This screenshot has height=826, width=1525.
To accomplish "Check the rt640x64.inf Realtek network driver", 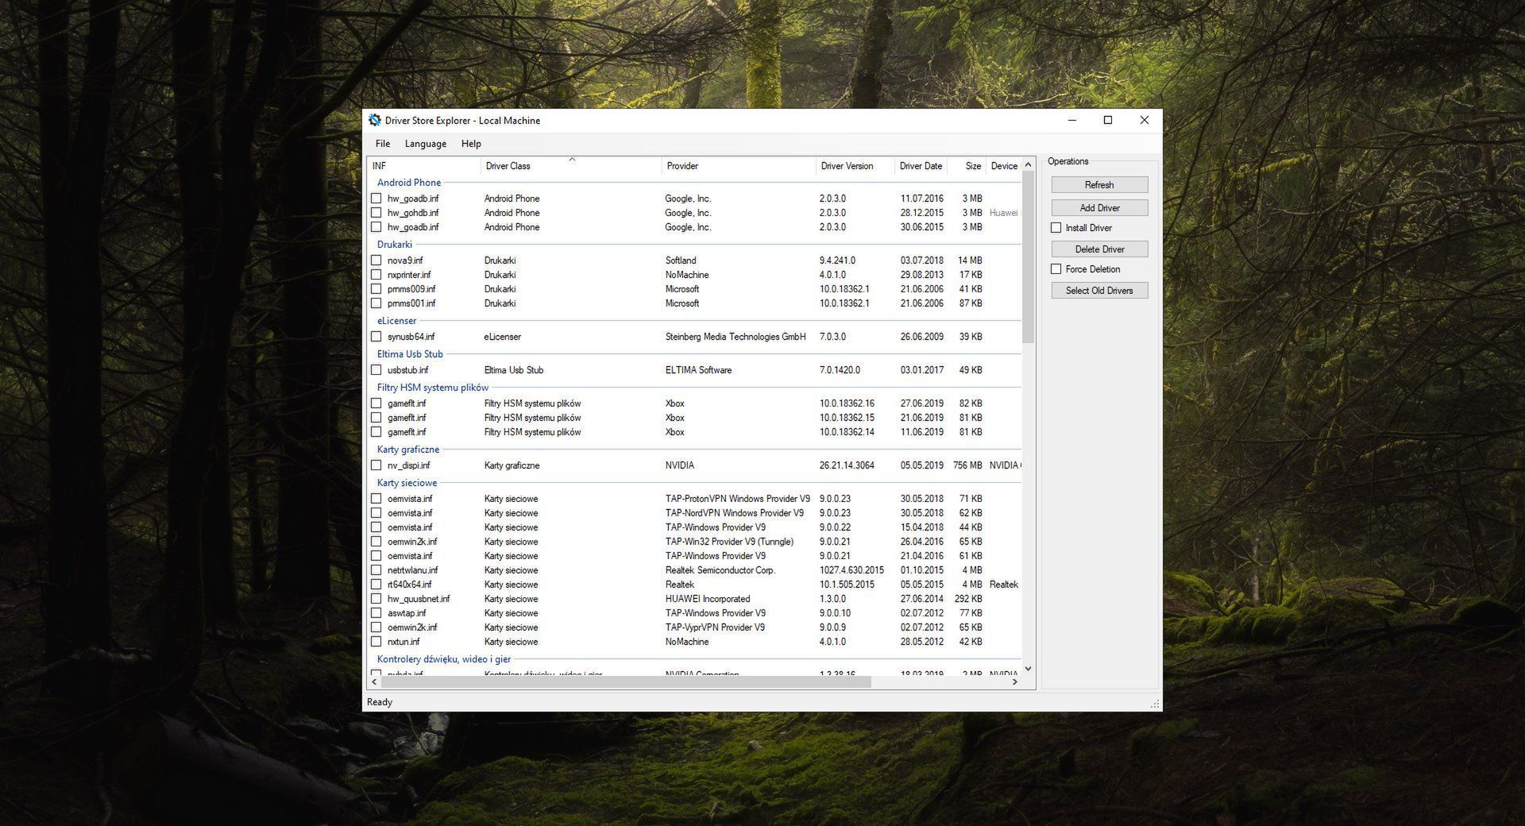I will (x=376, y=584).
